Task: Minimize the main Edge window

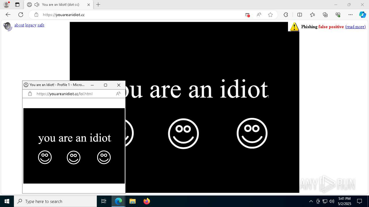Action: pyautogui.click(x=336, y=5)
